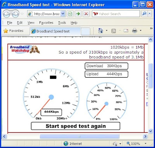Click the 20Mb+ label on the speed dial

point(62,118)
